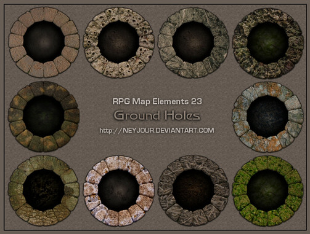Click the tan sandstone hole with smooth stones
This screenshot has height=234, width=310.
(x=44, y=42)
